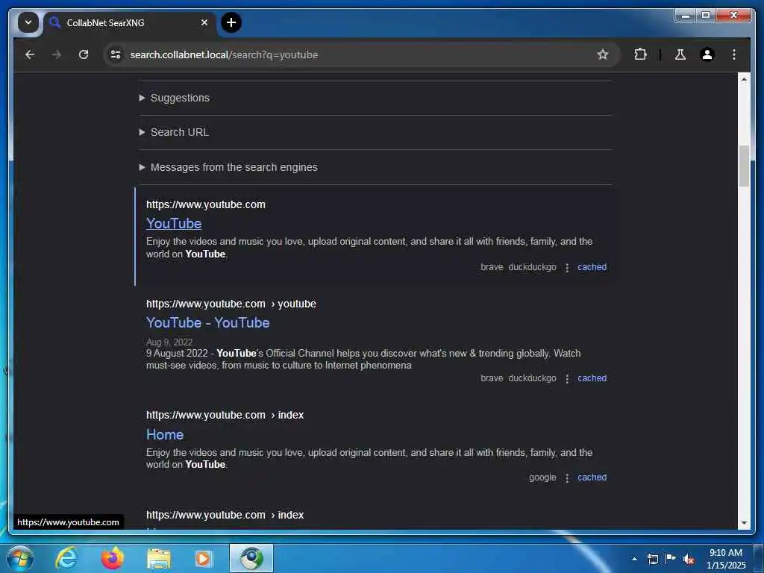Viewport: 764px width, 573px height.
Task: Launch Internet Explorer from the taskbar
Action: tap(66, 558)
